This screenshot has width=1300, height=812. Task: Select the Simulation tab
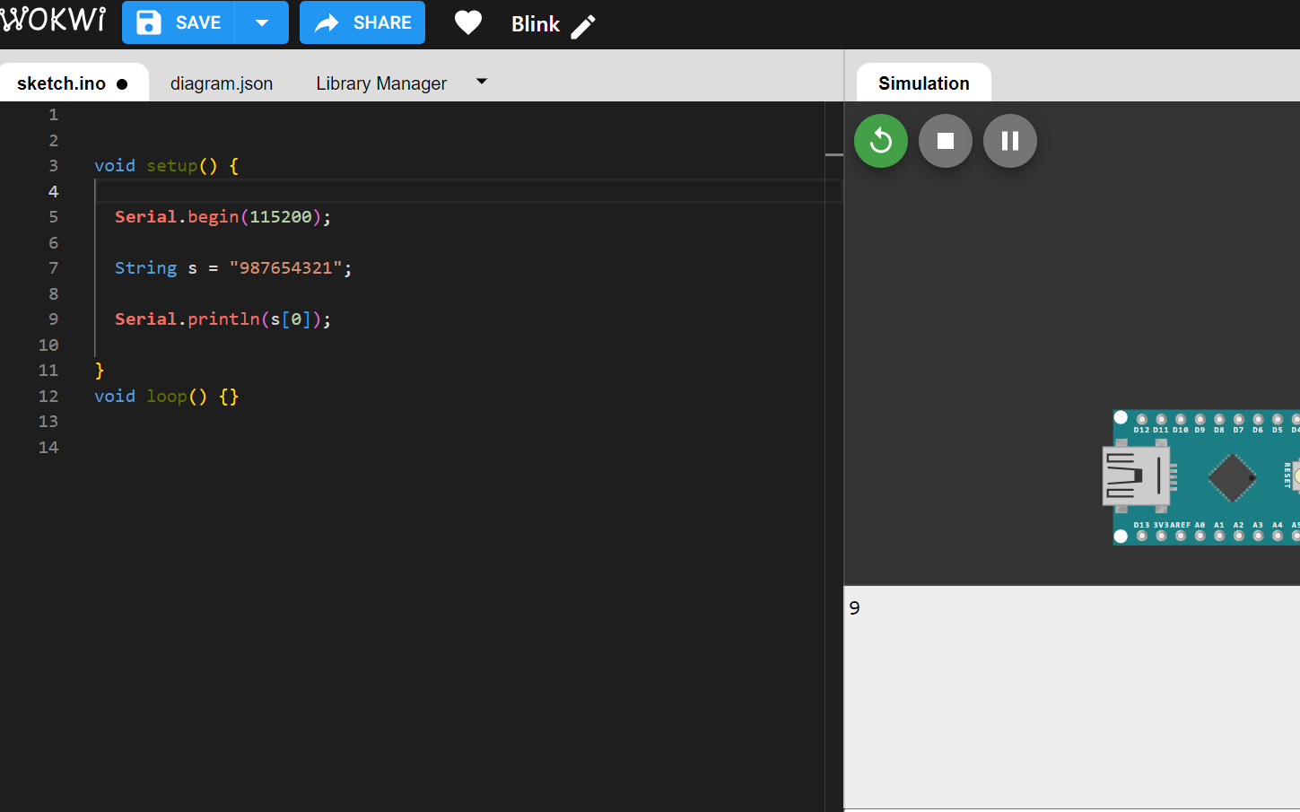pos(924,83)
